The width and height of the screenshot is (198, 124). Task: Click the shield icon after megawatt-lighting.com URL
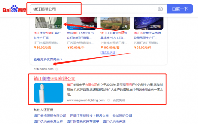[x=109, y=100]
